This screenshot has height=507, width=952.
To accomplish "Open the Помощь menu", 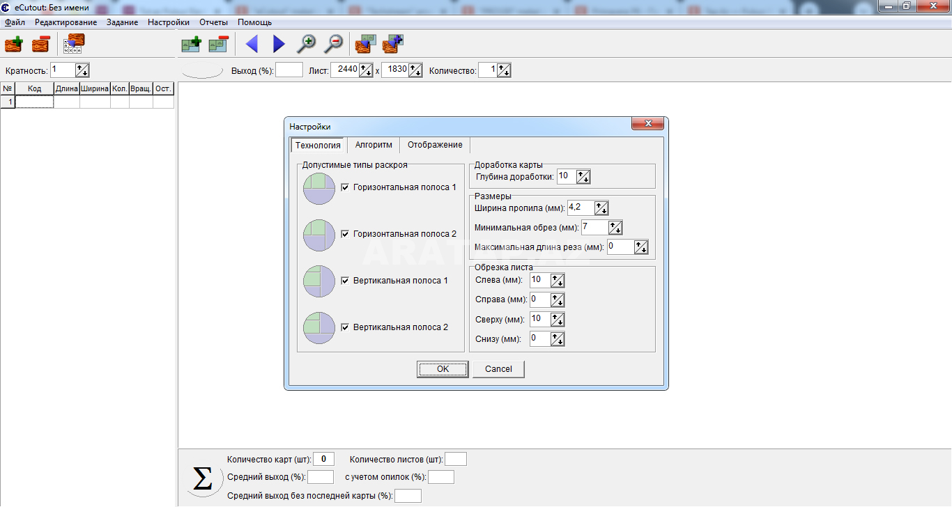I will pyautogui.click(x=254, y=22).
